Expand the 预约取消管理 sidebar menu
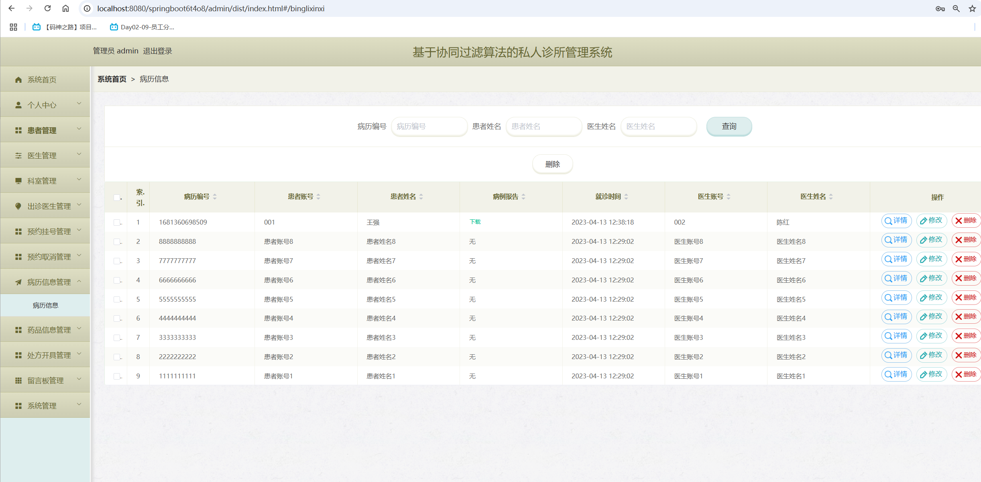The width and height of the screenshot is (981, 482). pos(45,257)
